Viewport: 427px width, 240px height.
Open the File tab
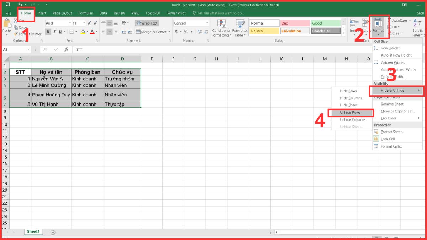click(x=8, y=13)
